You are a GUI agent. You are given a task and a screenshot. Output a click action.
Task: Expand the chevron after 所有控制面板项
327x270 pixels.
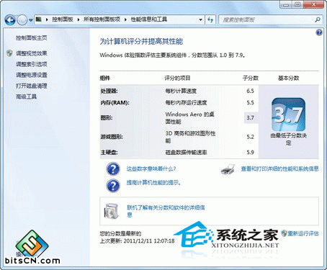[x=125, y=19]
